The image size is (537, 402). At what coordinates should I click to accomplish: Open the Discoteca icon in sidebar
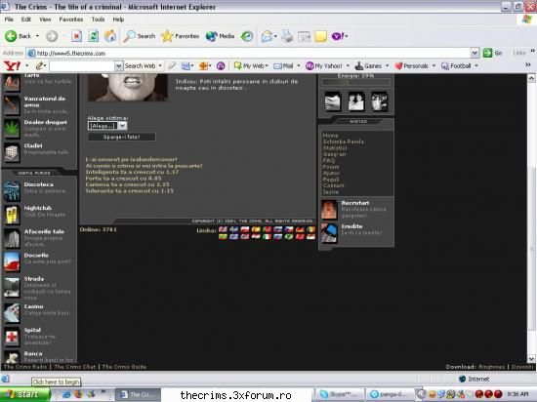(x=12, y=191)
